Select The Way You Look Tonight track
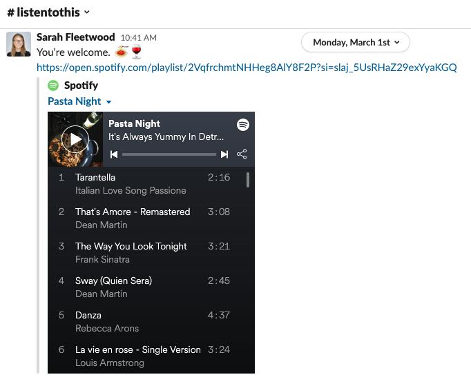The image size is (471, 377). [x=146, y=253]
